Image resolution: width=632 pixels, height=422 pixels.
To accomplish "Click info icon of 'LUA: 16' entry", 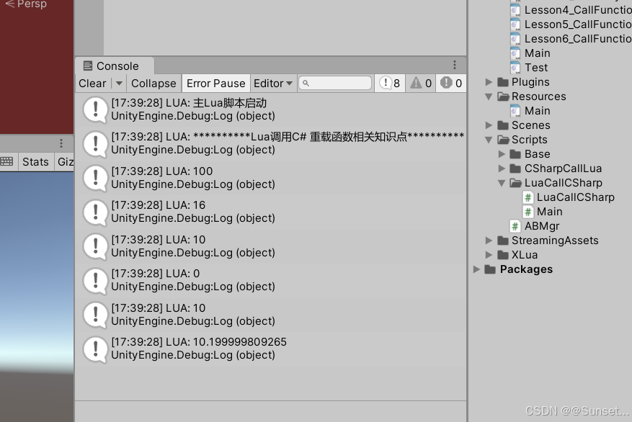I will coord(96,212).
